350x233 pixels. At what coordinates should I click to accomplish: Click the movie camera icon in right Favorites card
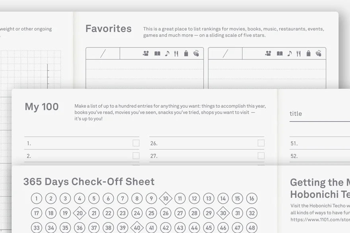pos(268,53)
